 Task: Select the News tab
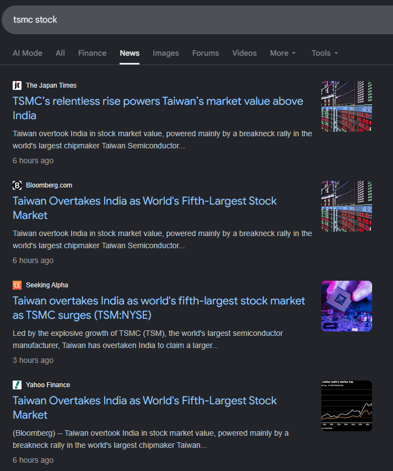(130, 53)
